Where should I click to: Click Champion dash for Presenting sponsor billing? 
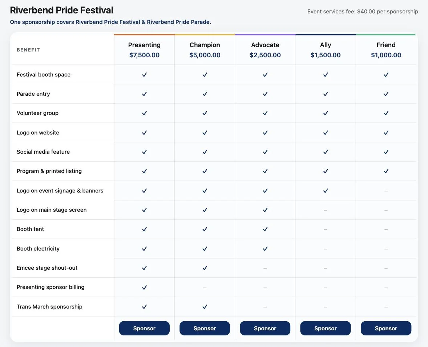[x=205, y=288]
